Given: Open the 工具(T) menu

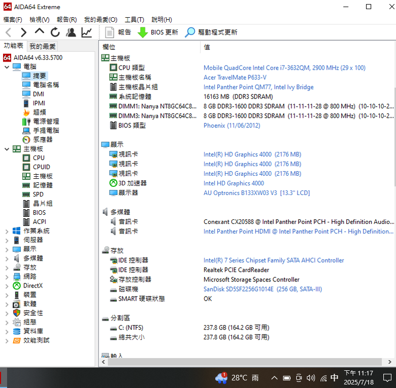Looking at the screenshot, I should click(135, 19).
